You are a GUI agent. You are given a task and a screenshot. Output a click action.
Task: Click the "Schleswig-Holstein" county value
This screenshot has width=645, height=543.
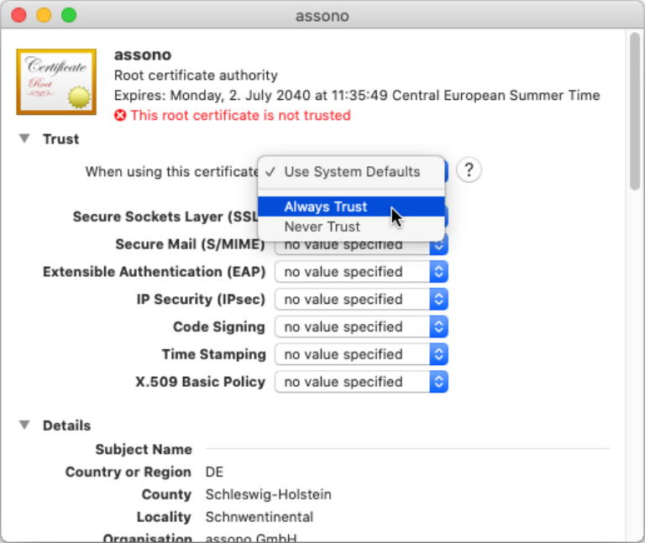(x=268, y=494)
